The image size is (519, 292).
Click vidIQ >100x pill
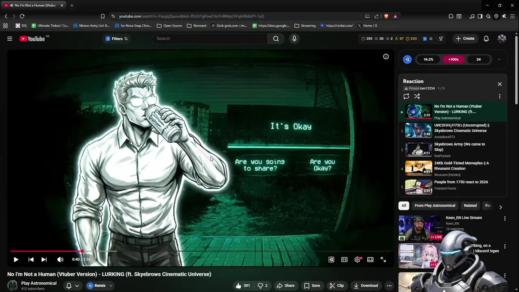click(453, 59)
